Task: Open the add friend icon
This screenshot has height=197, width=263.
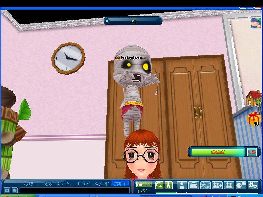Action: (x=217, y=185)
